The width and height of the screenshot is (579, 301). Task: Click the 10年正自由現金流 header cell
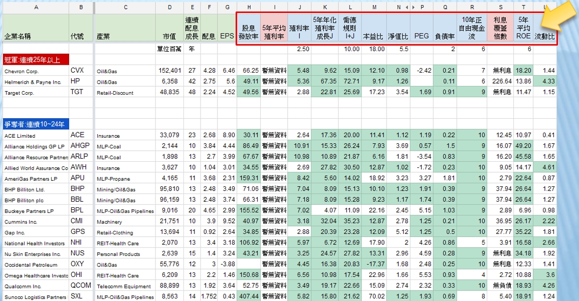[x=472, y=28]
